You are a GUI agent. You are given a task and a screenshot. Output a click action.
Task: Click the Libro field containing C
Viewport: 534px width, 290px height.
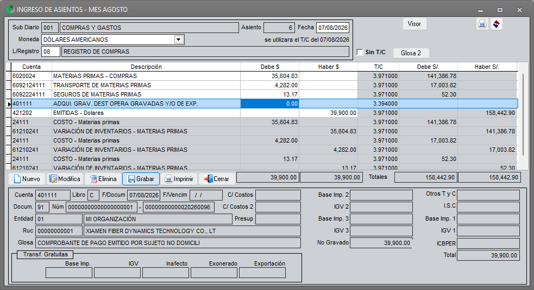click(93, 195)
